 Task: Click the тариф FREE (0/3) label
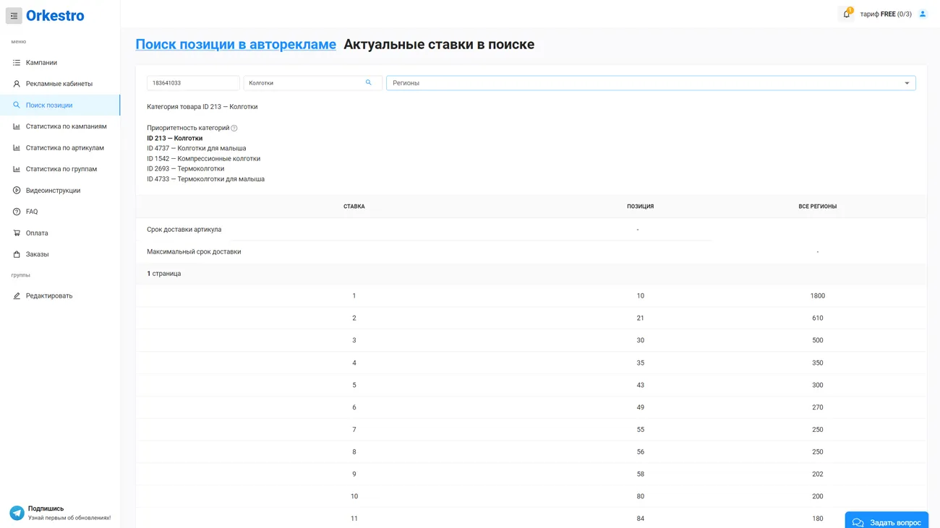885,14
